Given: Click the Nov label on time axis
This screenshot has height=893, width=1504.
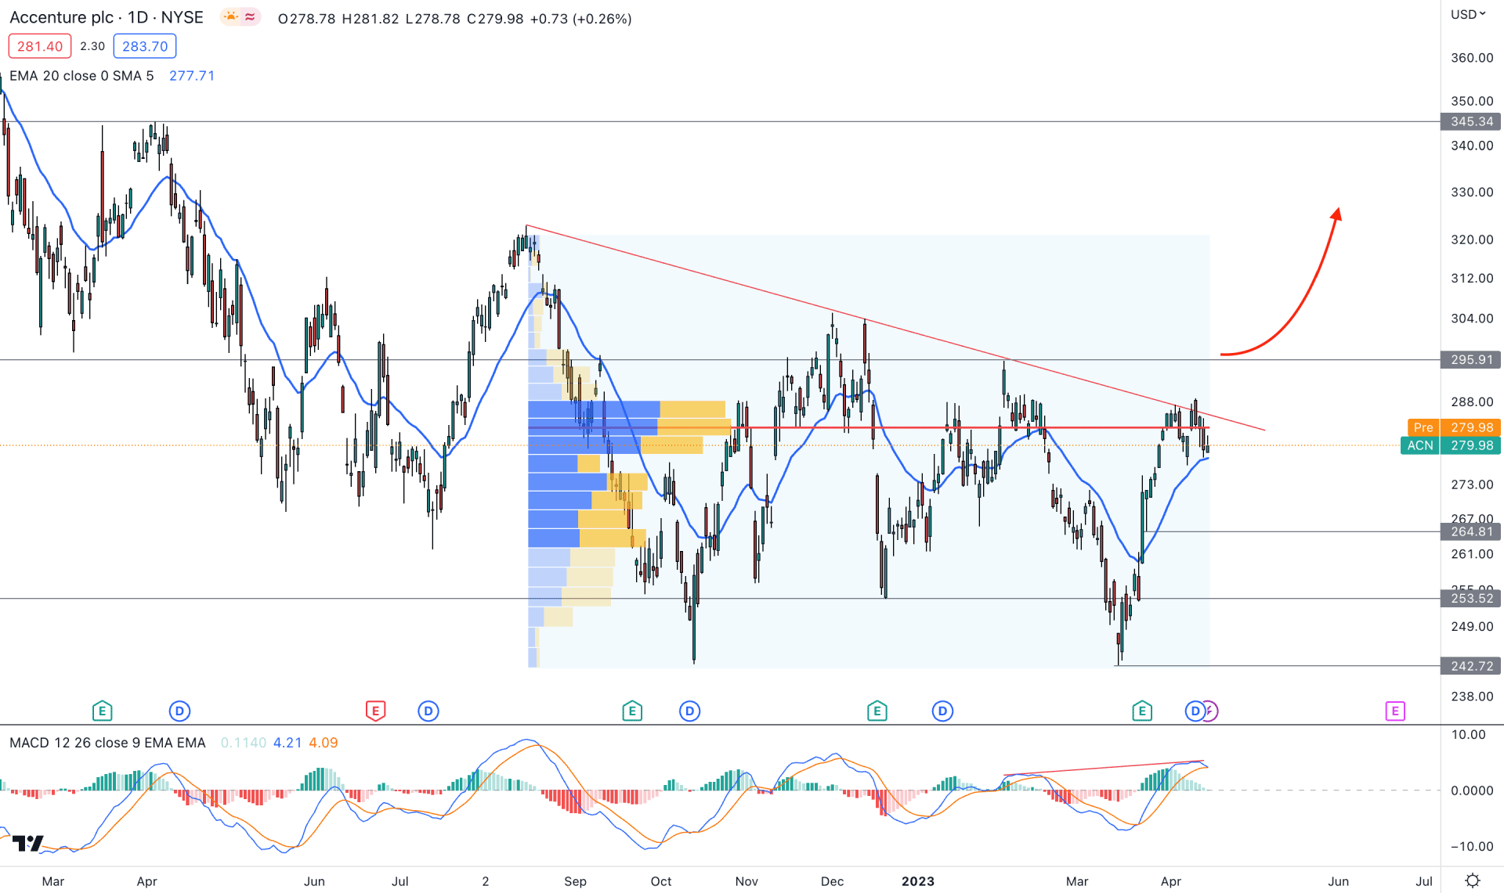Looking at the screenshot, I should click(747, 881).
